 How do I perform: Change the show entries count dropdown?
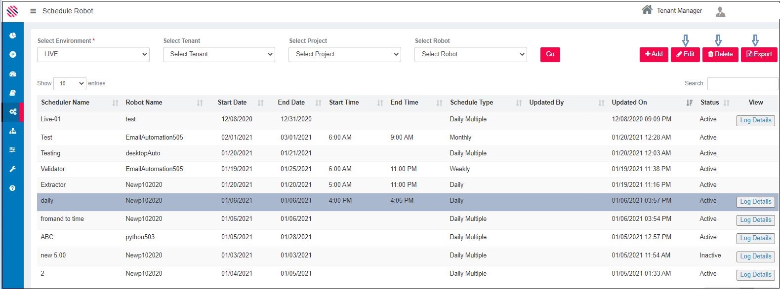pos(70,83)
